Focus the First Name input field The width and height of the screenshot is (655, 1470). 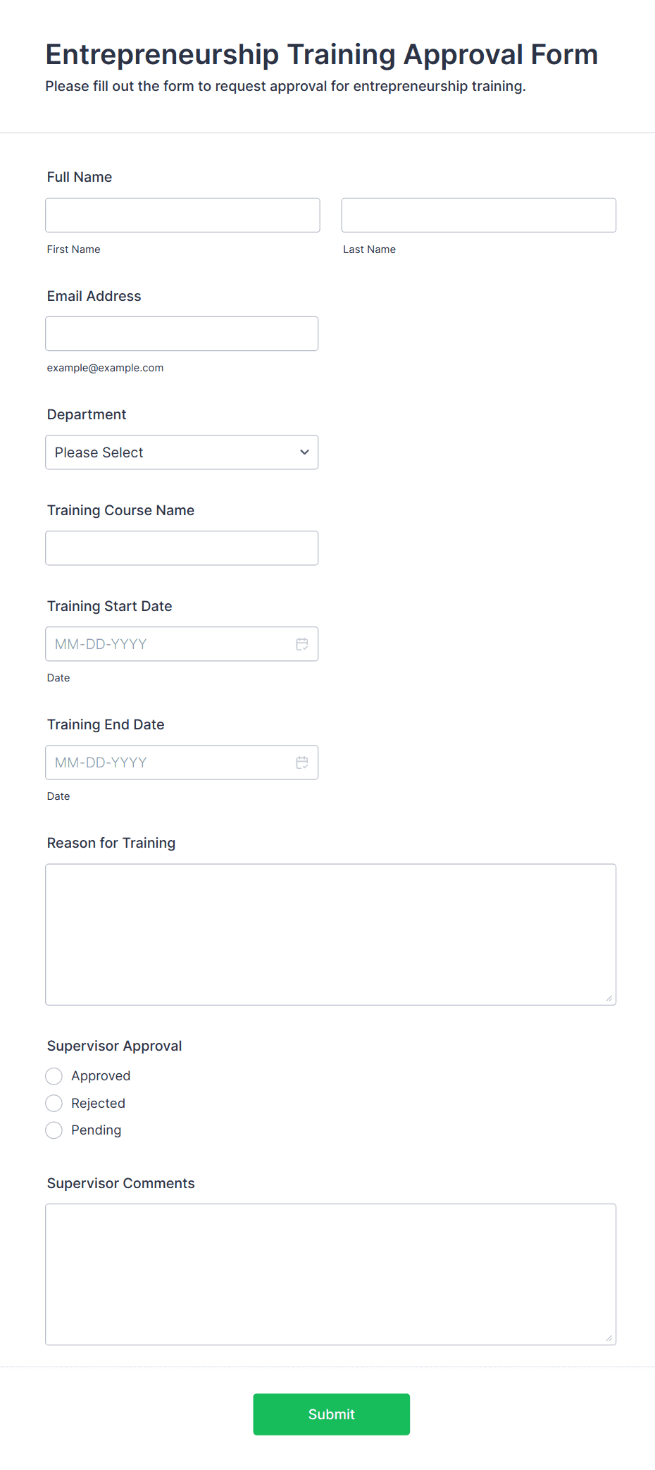(x=182, y=215)
